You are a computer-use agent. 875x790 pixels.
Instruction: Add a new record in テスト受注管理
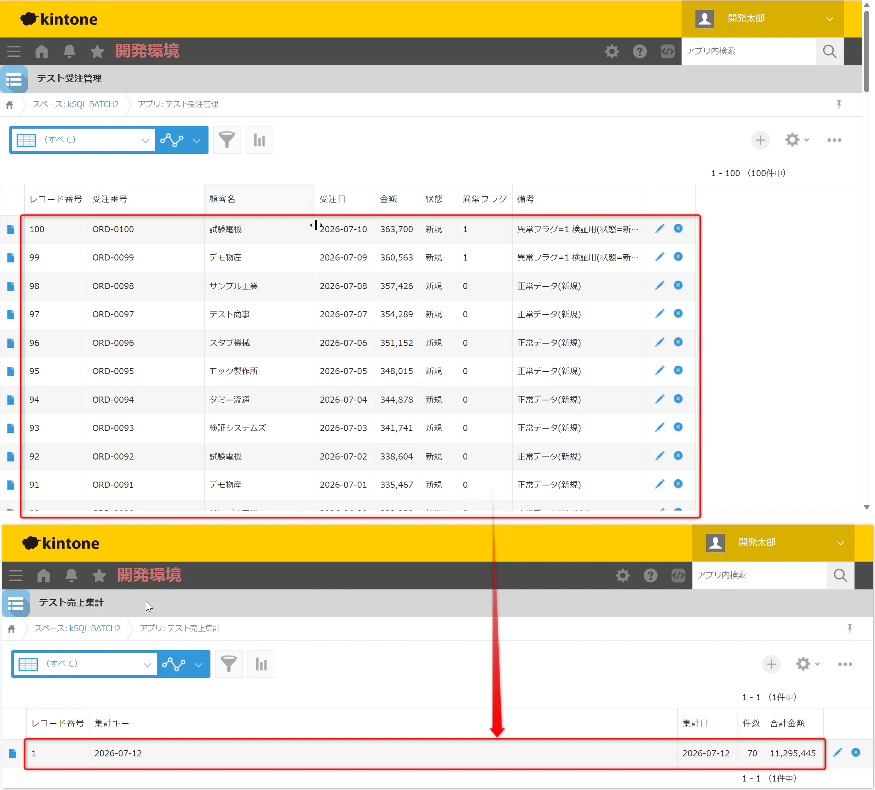coord(760,140)
